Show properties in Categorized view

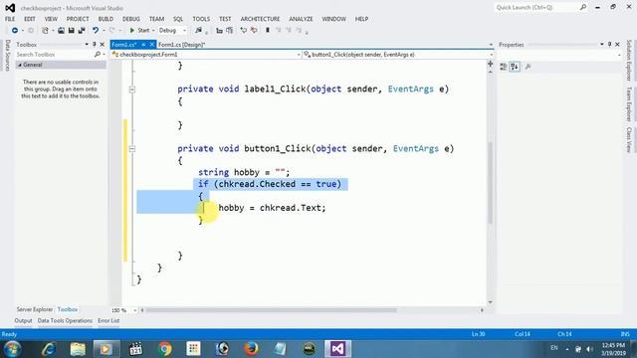[504, 67]
